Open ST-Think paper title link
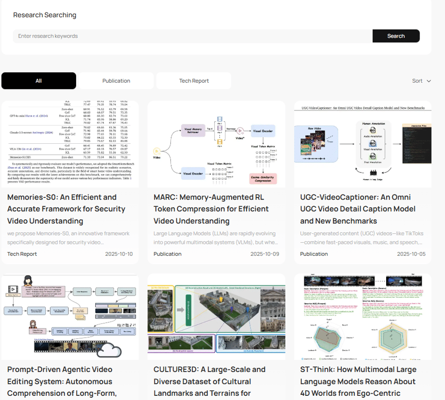Viewport: 445px width, 400px height. 358,381
